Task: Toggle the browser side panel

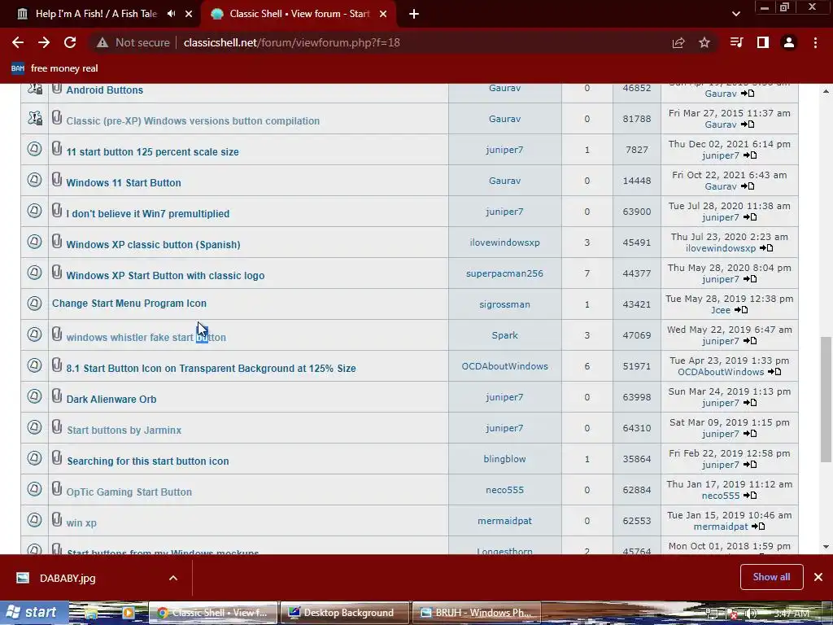Action: [x=763, y=42]
